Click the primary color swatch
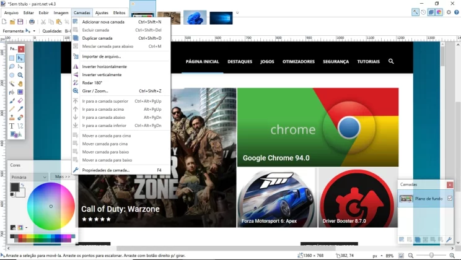 coord(15,187)
